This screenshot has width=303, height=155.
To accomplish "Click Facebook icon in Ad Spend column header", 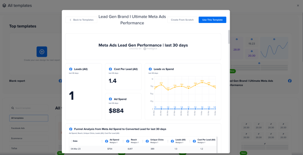I will point(106,141).
